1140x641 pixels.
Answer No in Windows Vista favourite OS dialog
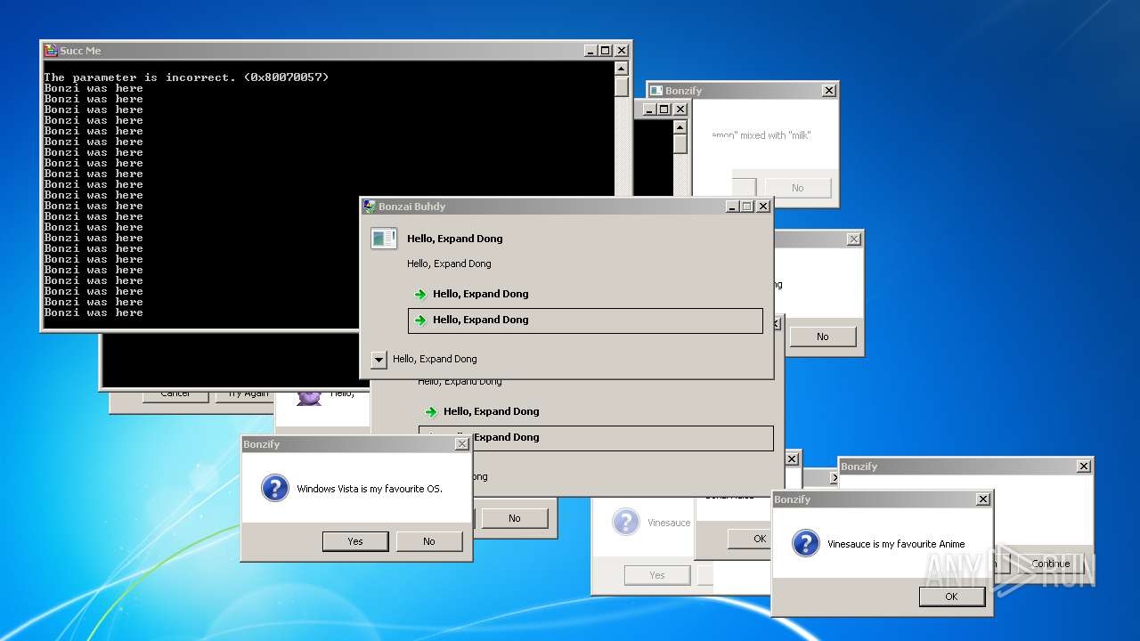click(x=429, y=541)
